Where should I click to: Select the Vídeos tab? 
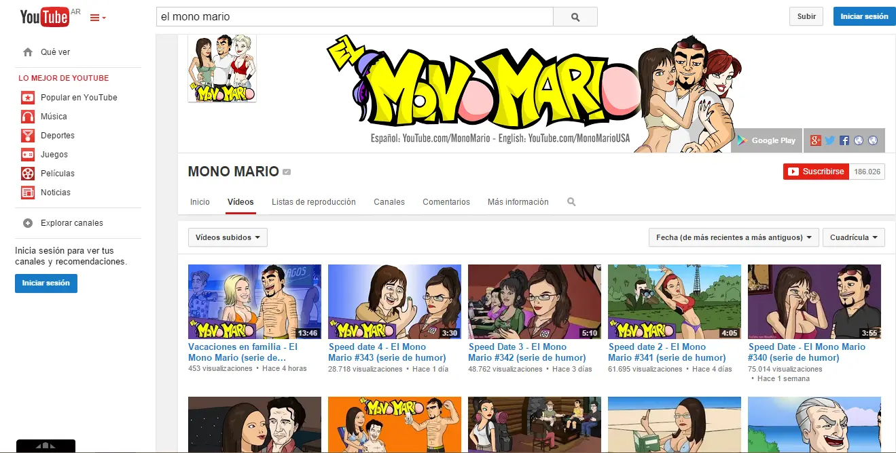[x=240, y=202]
